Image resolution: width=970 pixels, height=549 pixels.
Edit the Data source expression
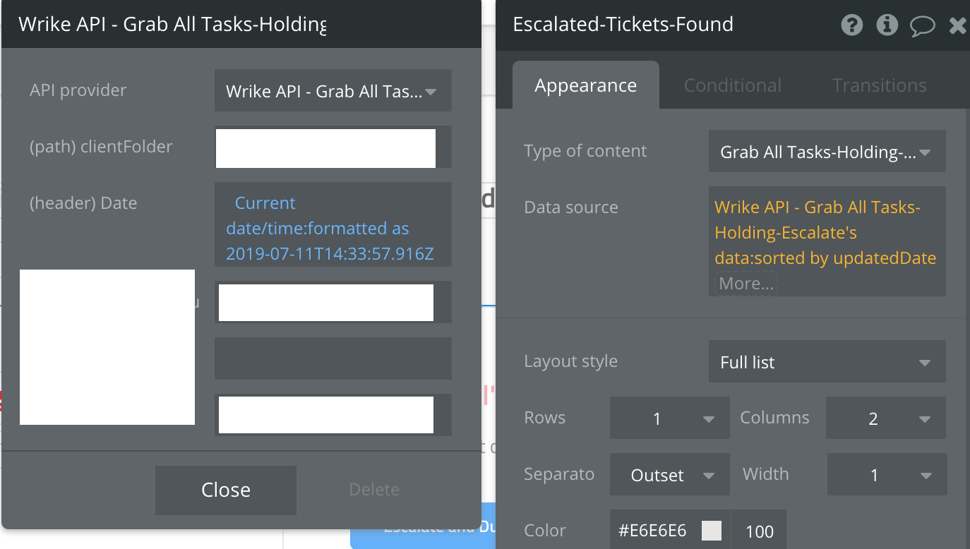827,241
